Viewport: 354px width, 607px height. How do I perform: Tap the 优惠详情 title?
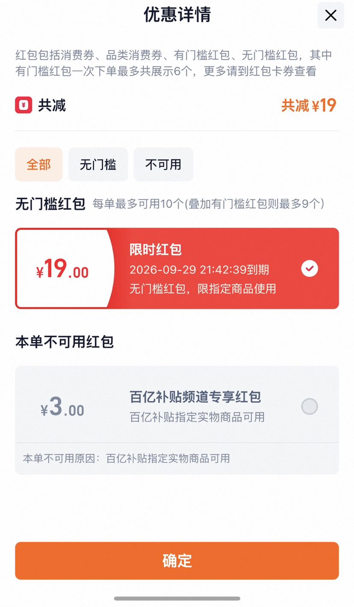[177, 15]
